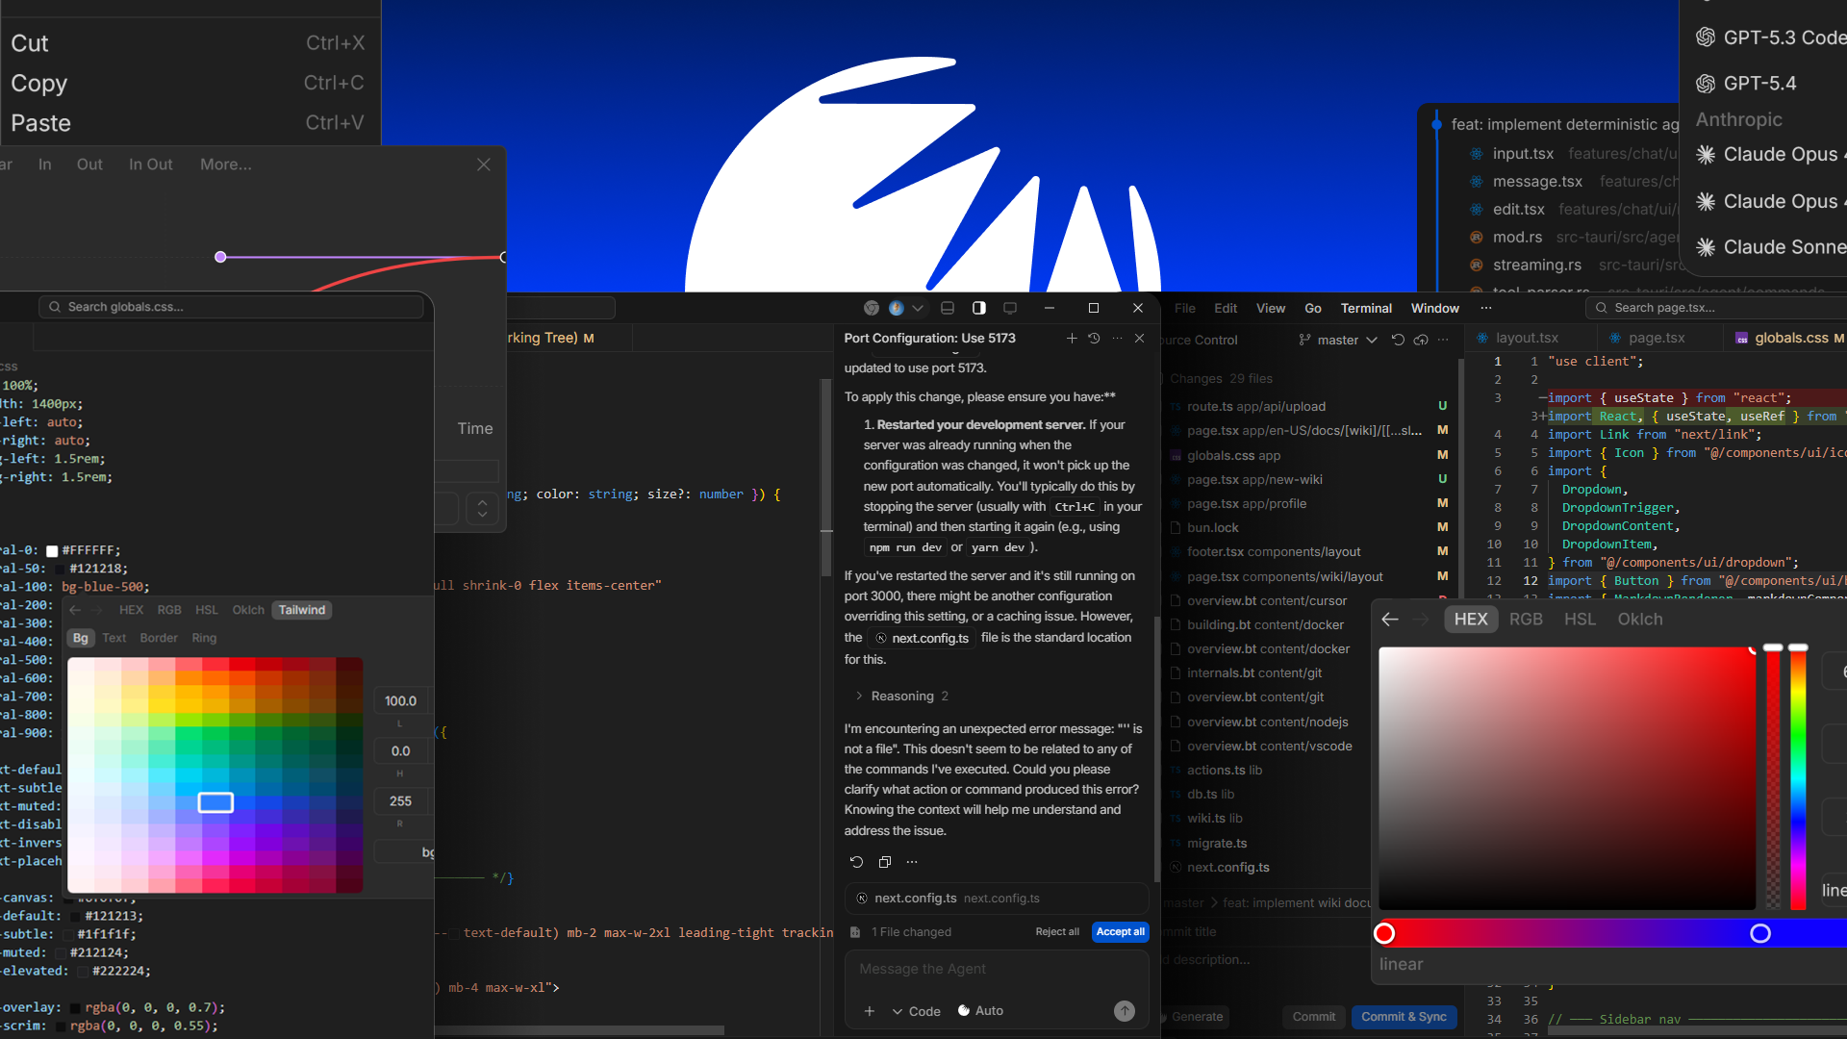Click the monitor icon in the title bar

point(1010,308)
